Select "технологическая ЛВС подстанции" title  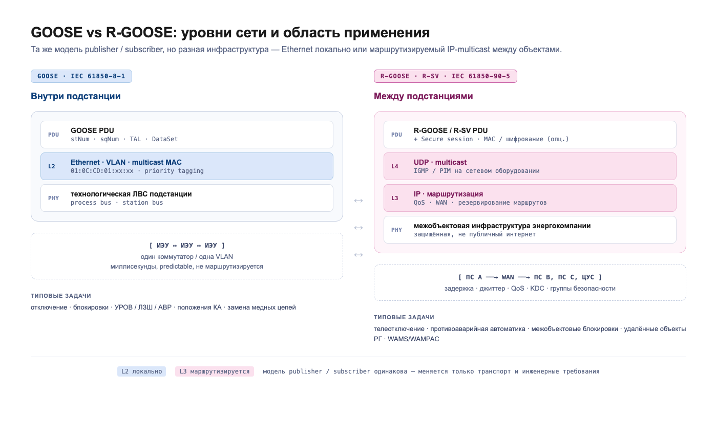(131, 194)
